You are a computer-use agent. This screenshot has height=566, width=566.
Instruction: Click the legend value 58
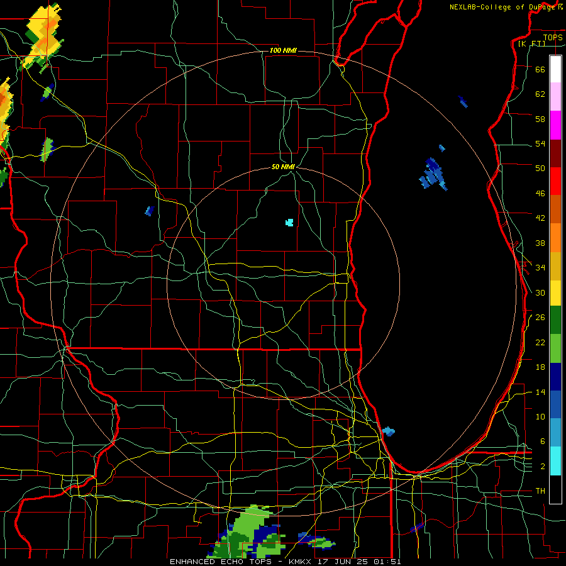coord(540,119)
